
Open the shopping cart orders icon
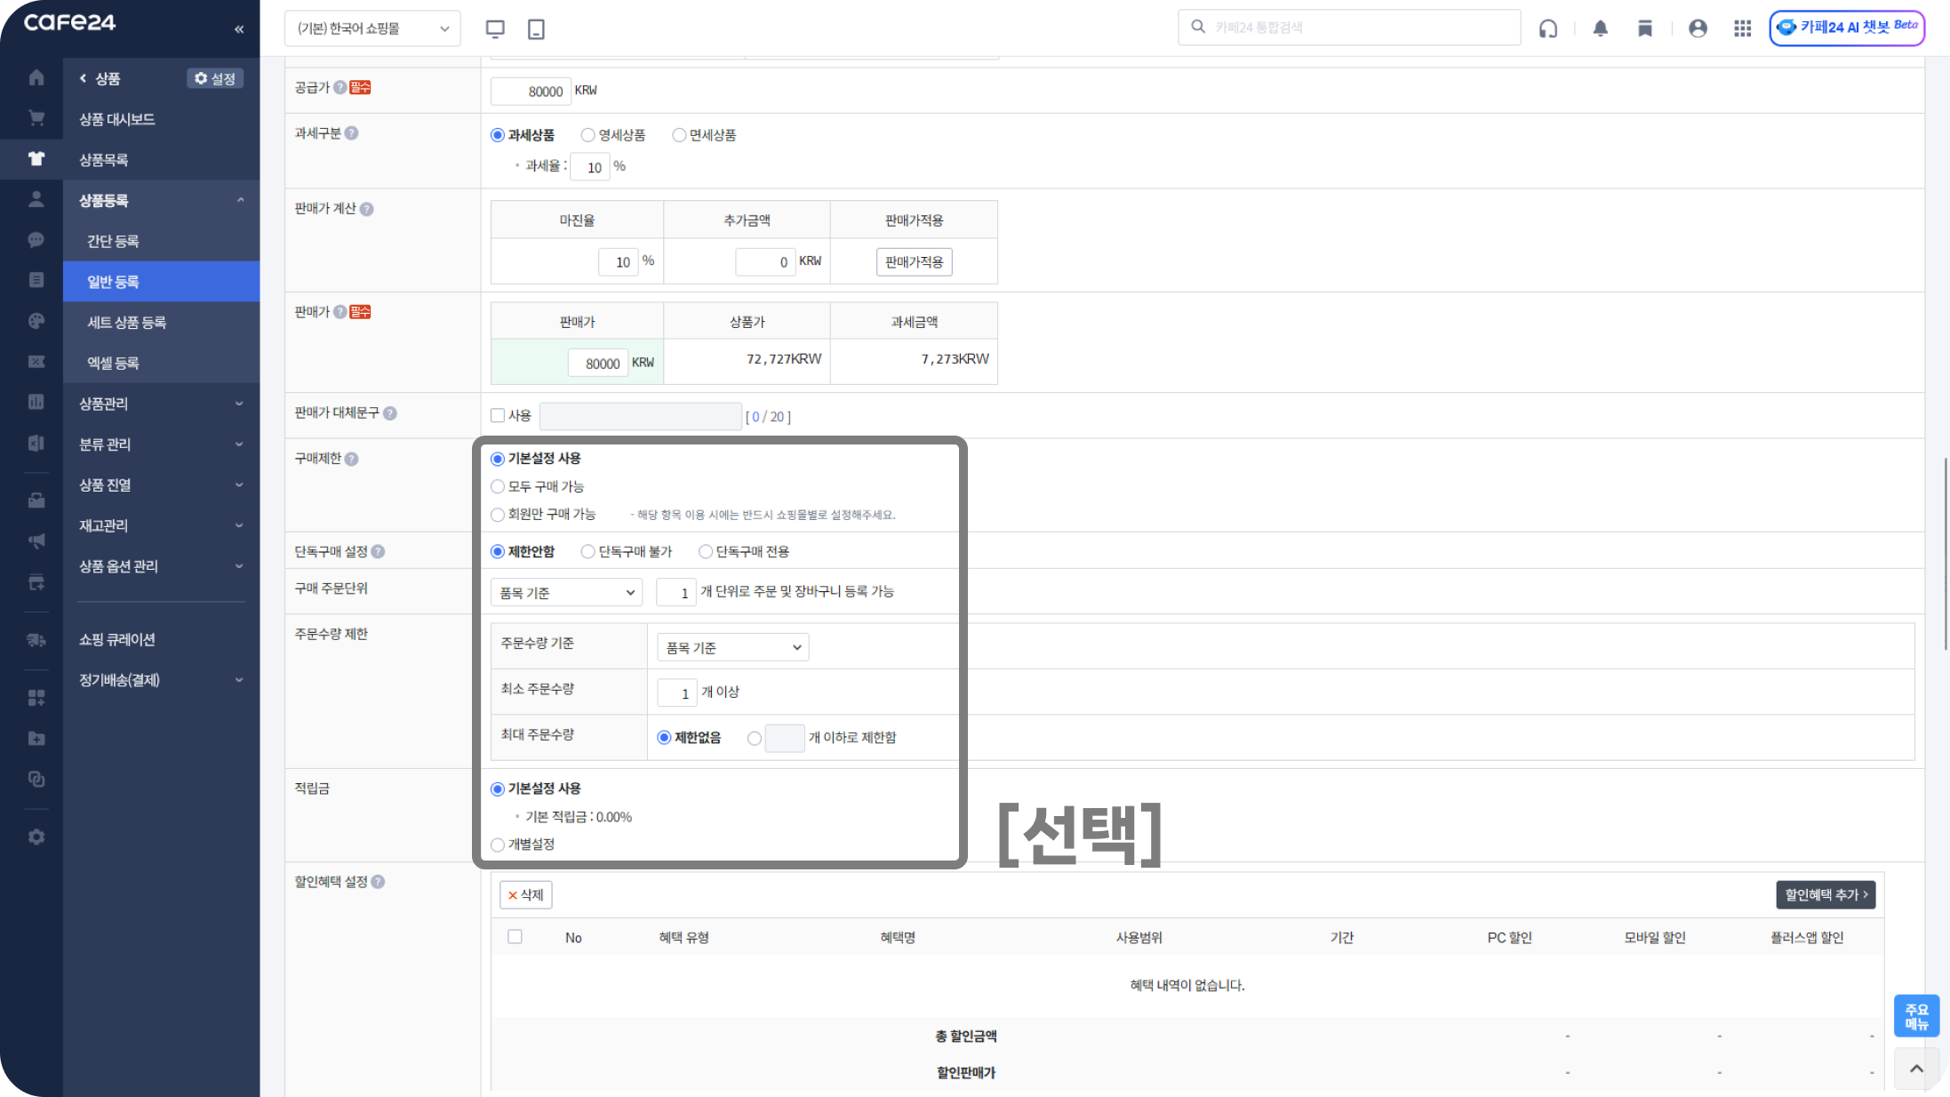click(36, 118)
